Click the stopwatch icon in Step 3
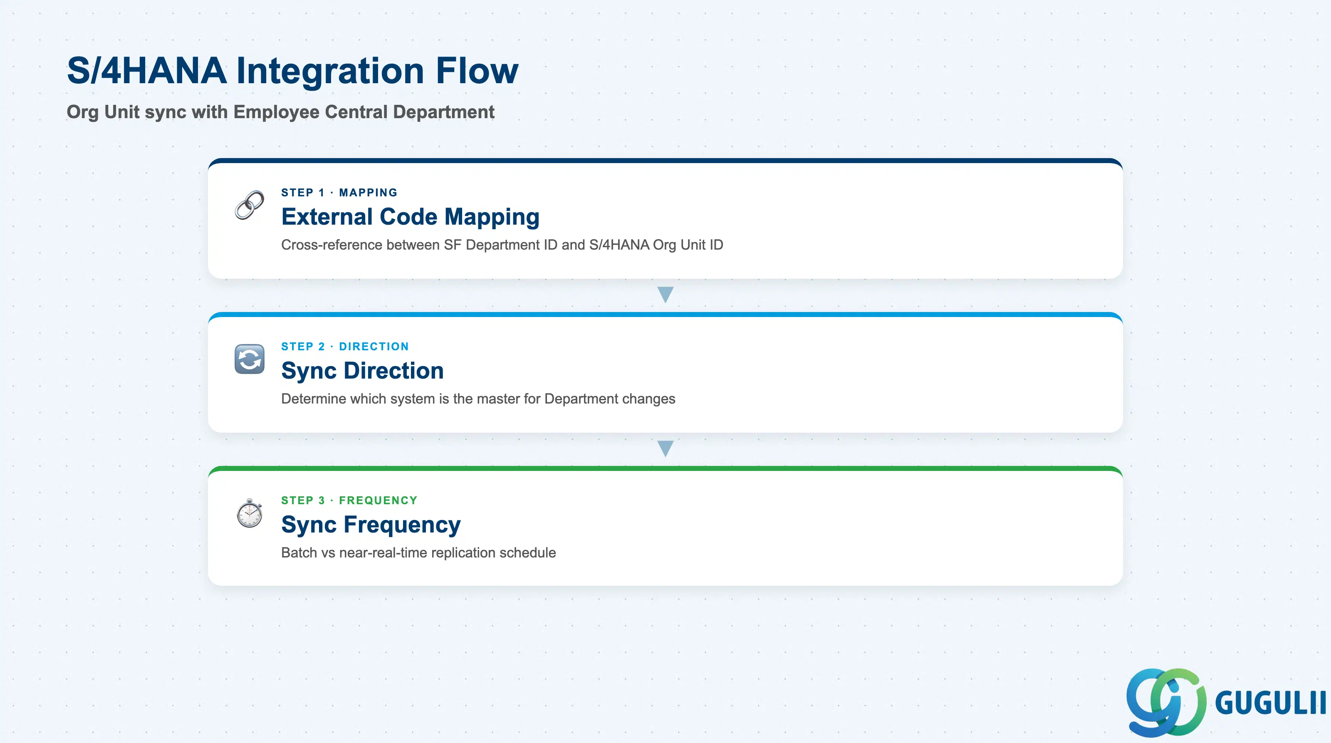Viewport: 1331px width, 743px height. [250, 513]
